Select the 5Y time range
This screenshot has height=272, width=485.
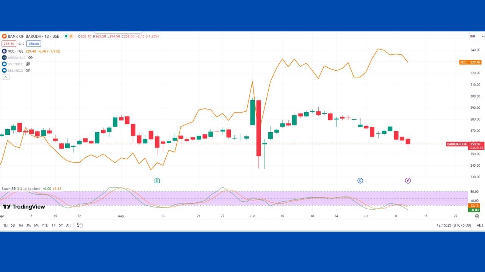pos(61,225)
